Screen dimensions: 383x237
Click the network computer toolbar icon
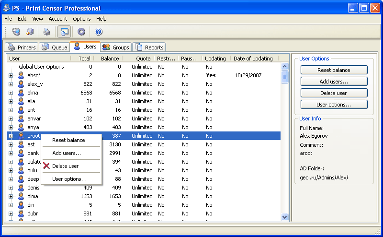(16, 32)
